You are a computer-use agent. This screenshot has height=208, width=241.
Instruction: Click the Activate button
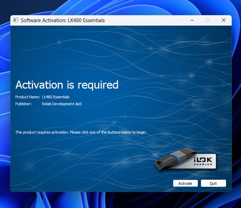pos(185,183)
